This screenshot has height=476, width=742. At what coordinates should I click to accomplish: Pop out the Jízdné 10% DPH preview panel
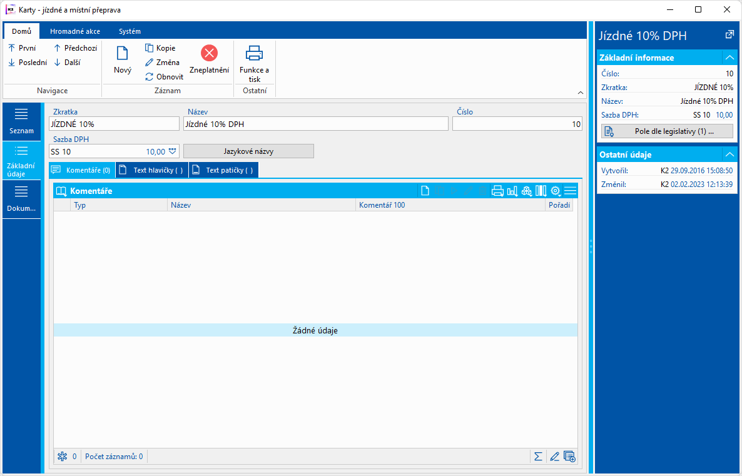pos(729,34)
